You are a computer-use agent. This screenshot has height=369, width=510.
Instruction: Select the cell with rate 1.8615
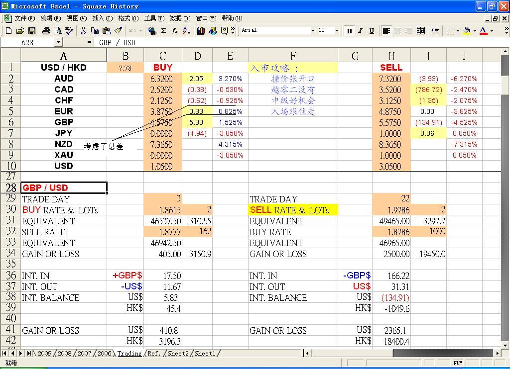pos(163,210)
